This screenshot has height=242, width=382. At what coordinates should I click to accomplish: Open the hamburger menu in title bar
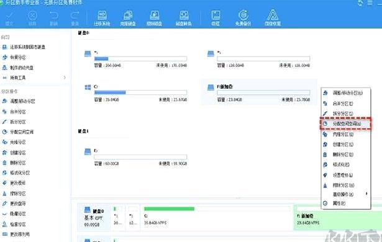(x=370, y=3)
